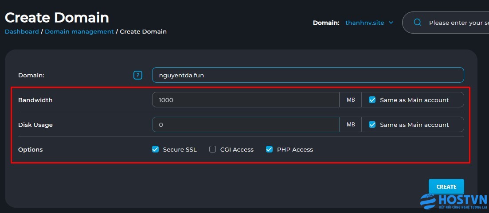489x213 pixels.
Task: Go to Dashboard via the breadcrumb
Action: tap(22, 32)
